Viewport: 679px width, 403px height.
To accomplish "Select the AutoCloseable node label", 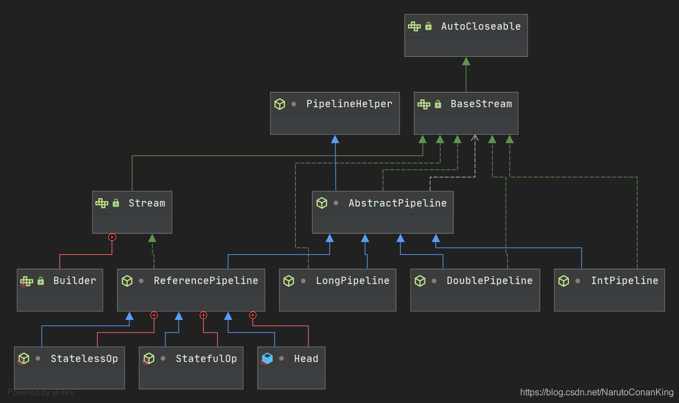I will pyautogui.click(x=481, y=26).
